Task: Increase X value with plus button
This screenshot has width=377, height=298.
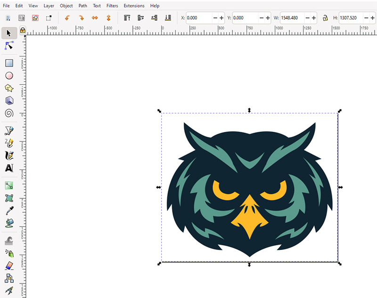Action: click(221, 18)
